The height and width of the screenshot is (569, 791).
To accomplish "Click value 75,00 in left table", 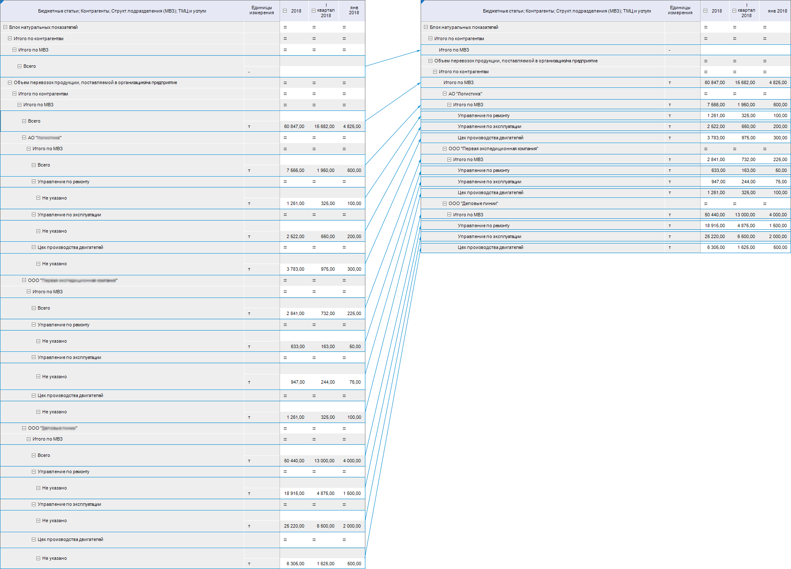I will pyautogui.click(x=355, y=382).
